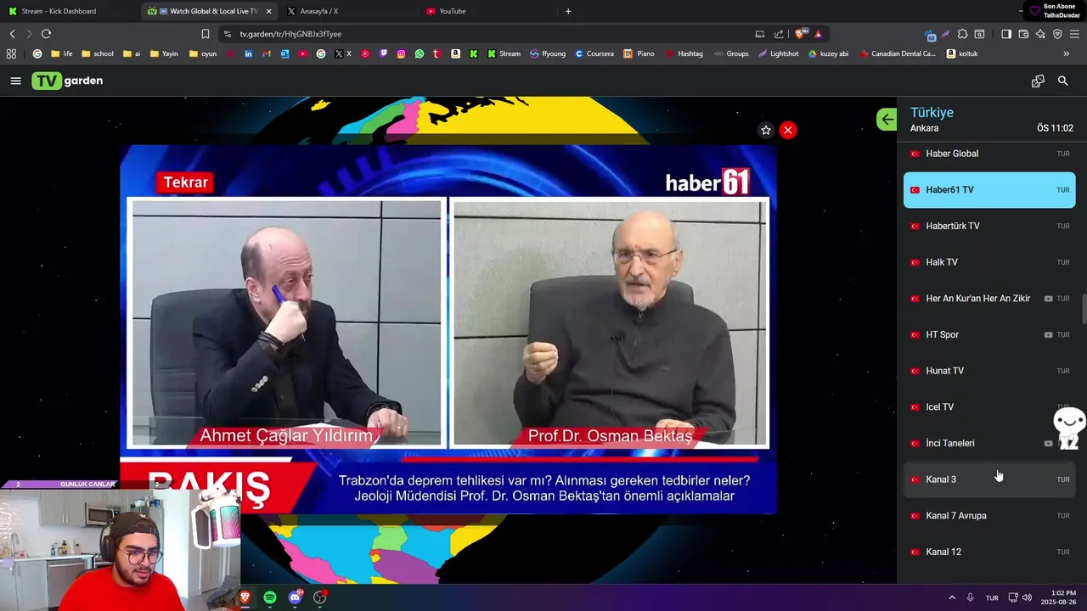Open the Yayin bookmarks folder
Image resolution: width=1087 pixels, height=611 pixels.
pos(164,53)
